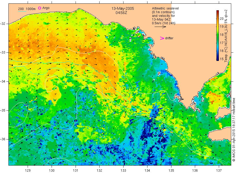
Task: Click the color bar tick value 16
Action: tap(221, 51)
